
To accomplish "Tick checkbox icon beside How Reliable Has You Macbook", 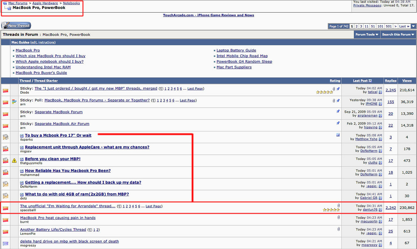I will (x=22, y=171).
